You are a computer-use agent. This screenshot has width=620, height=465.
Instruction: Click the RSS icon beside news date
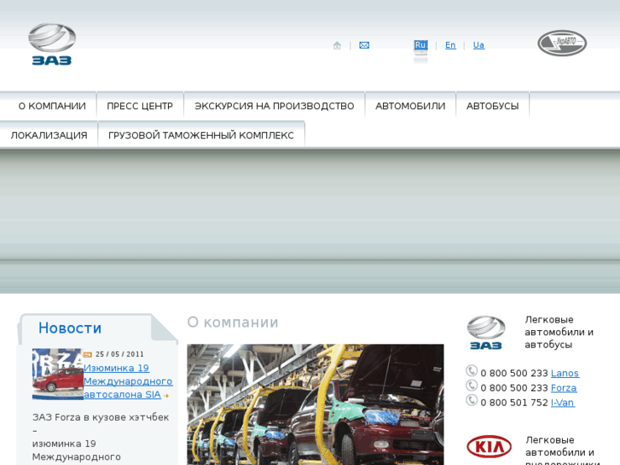pos(88,355)
